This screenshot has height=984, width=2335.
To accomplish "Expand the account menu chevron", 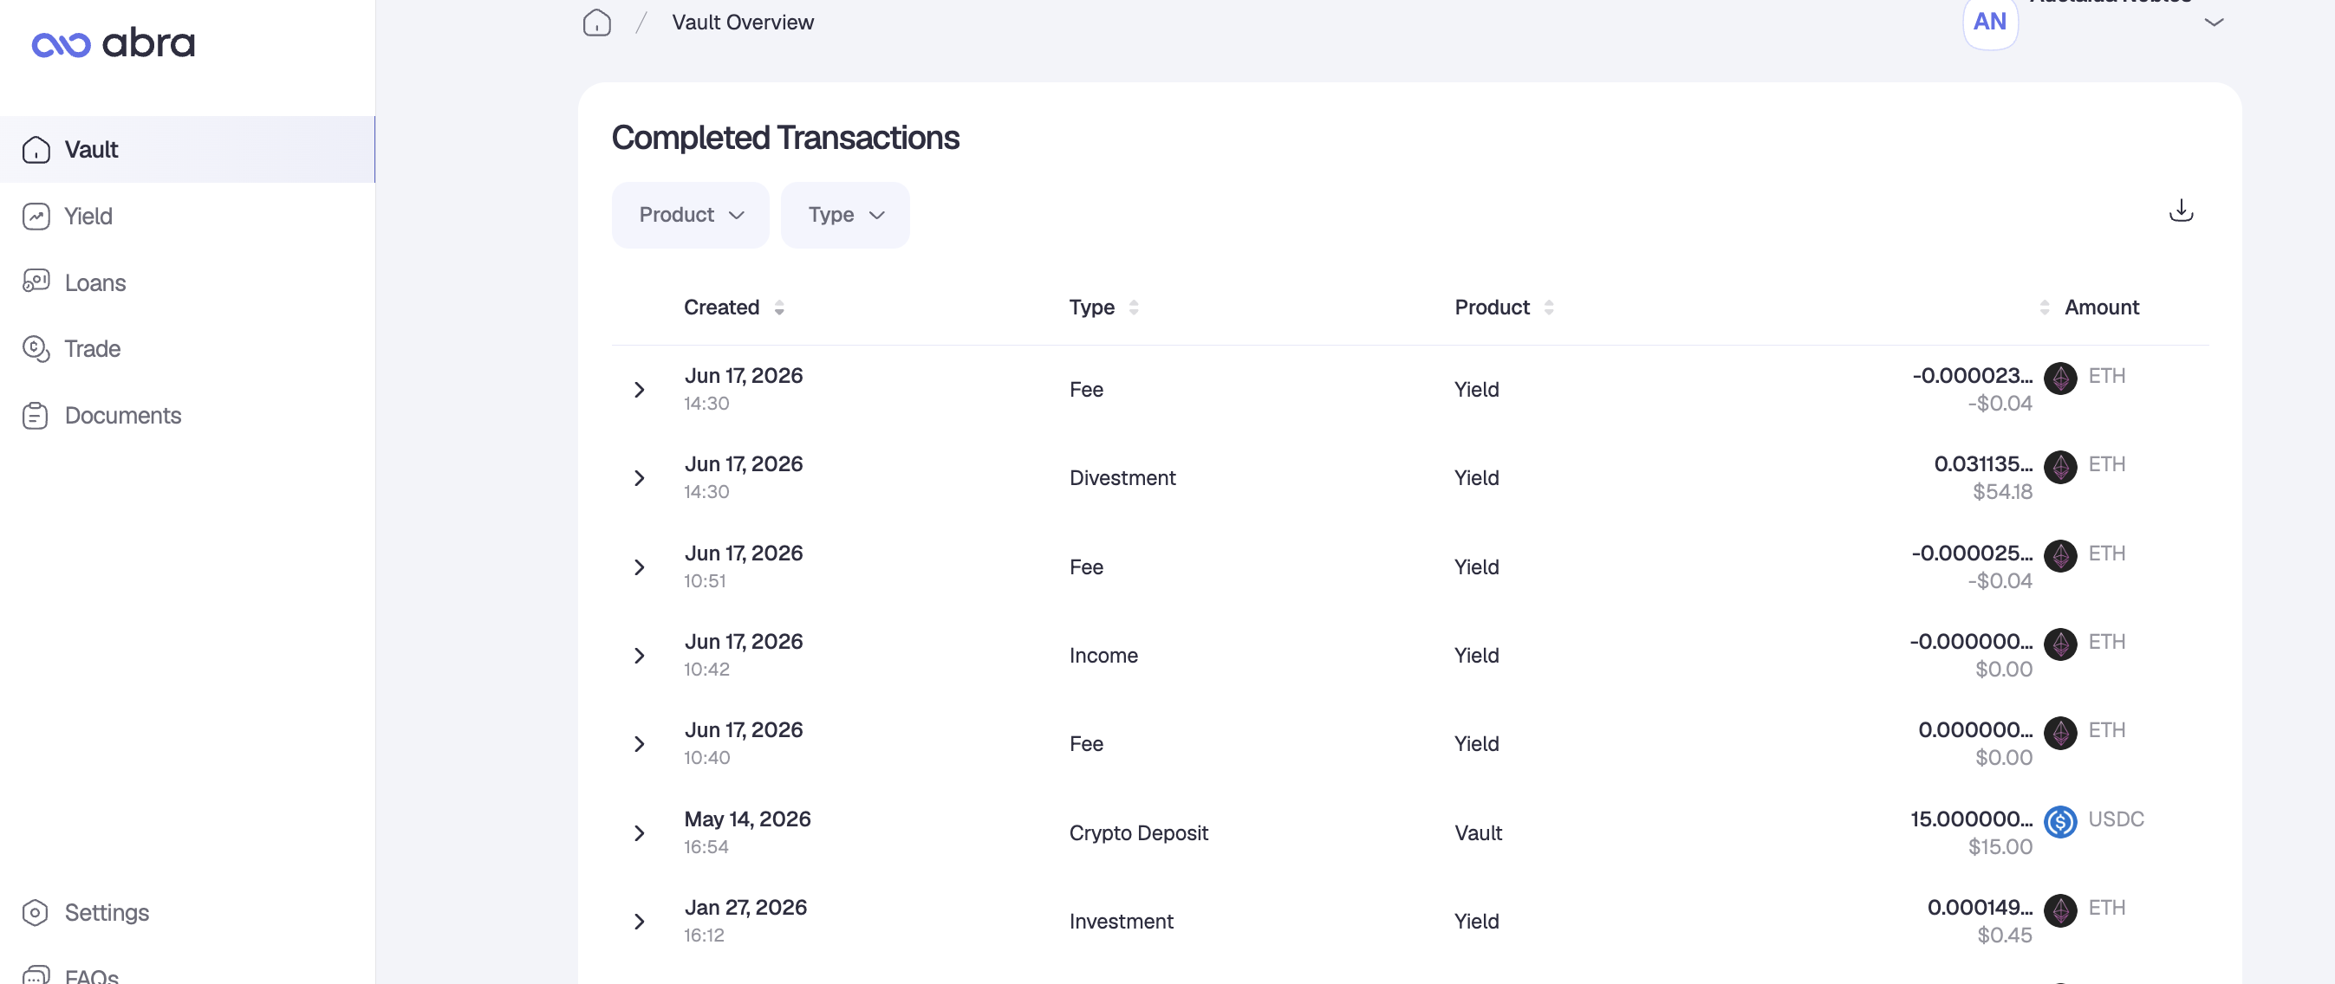I will (x=2214, y=23).
